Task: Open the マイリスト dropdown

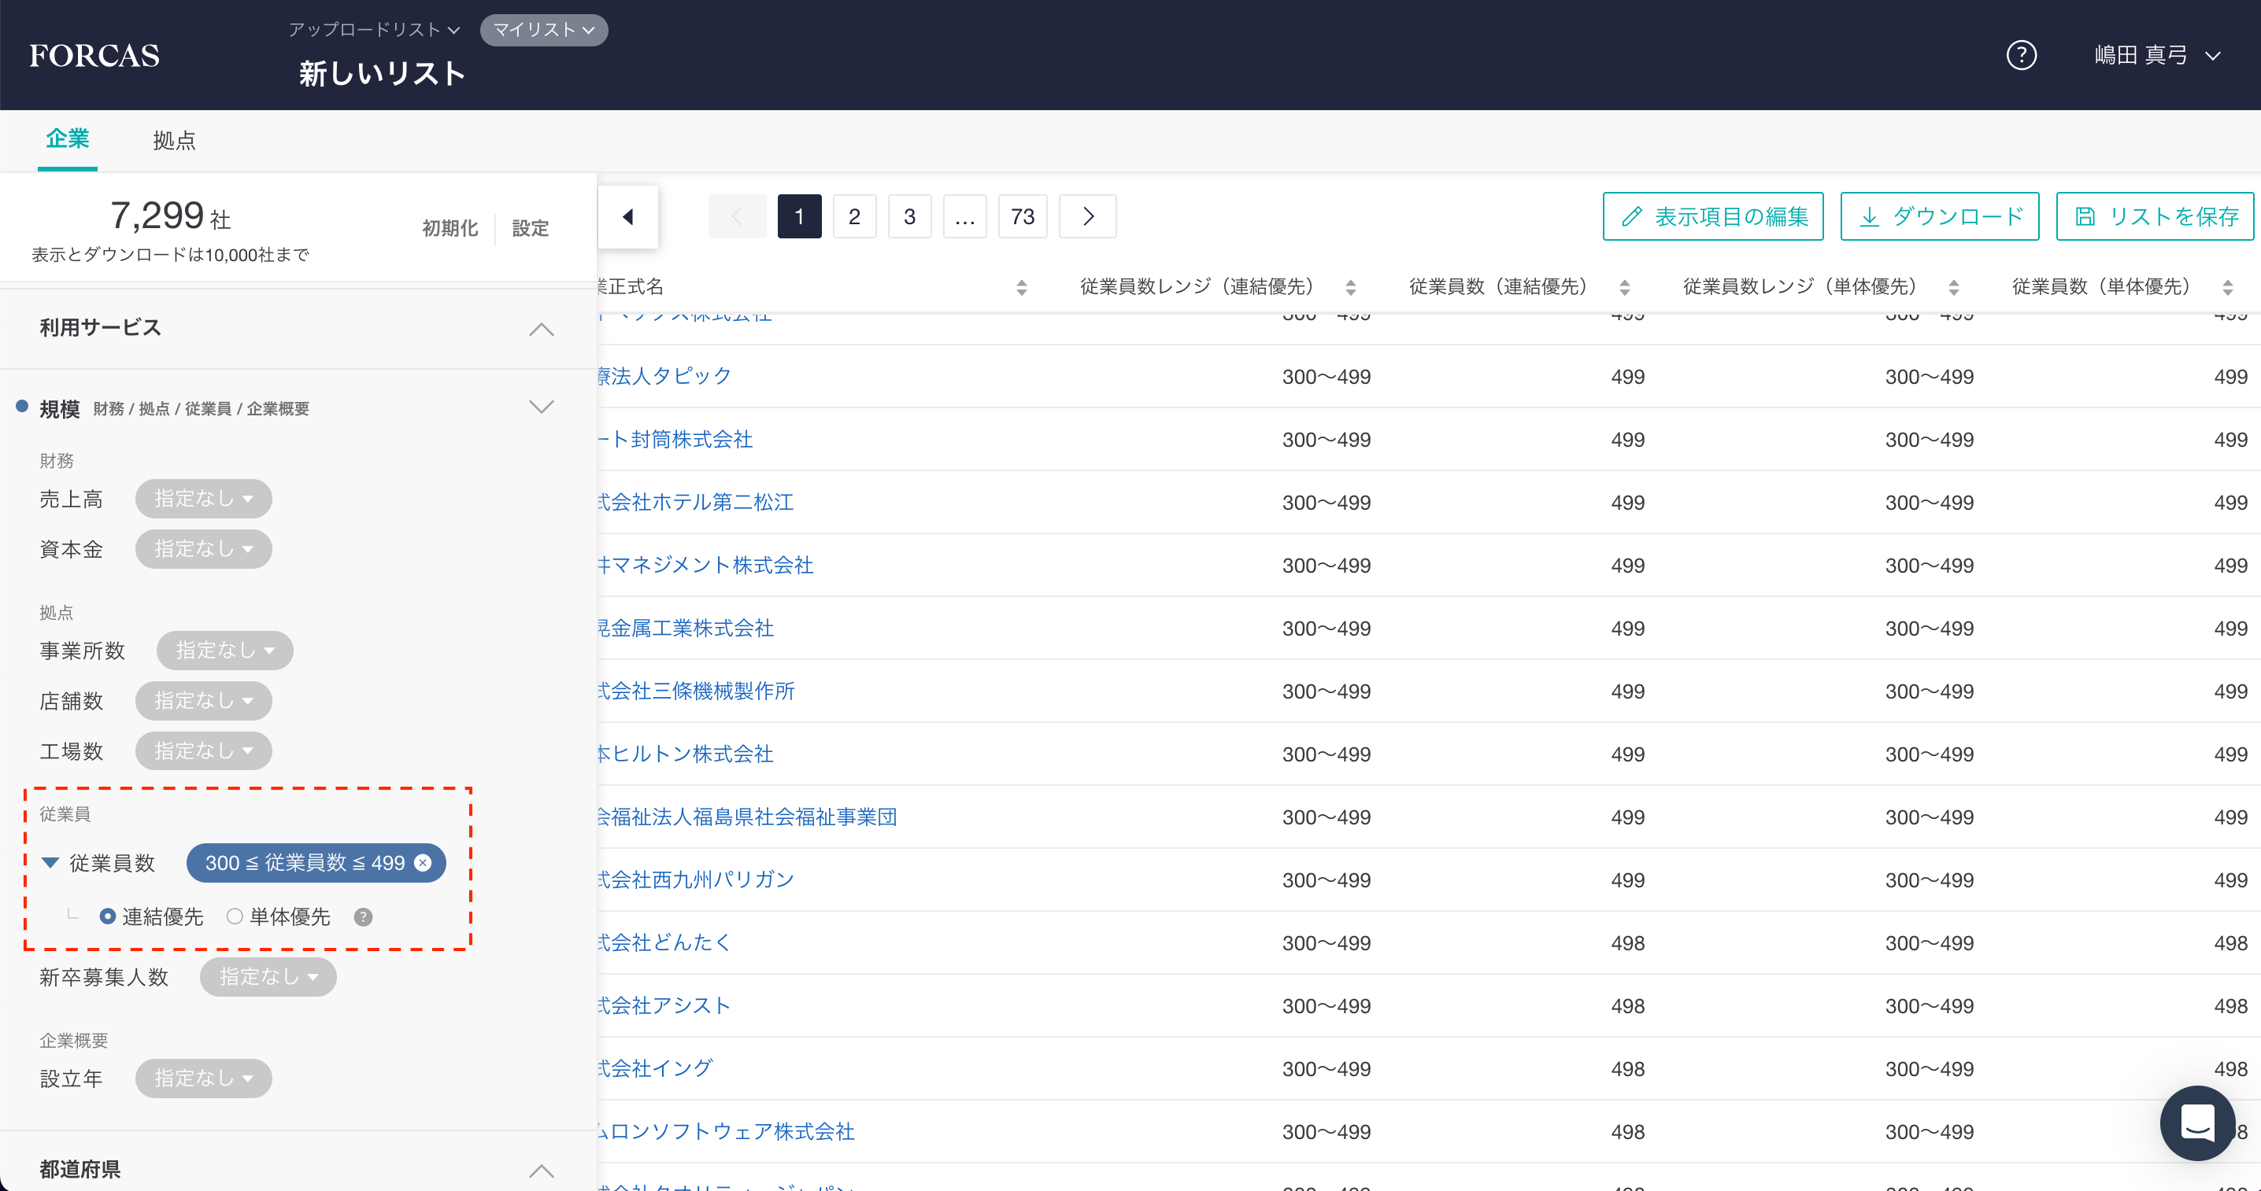Action: (x=543, y=30)
